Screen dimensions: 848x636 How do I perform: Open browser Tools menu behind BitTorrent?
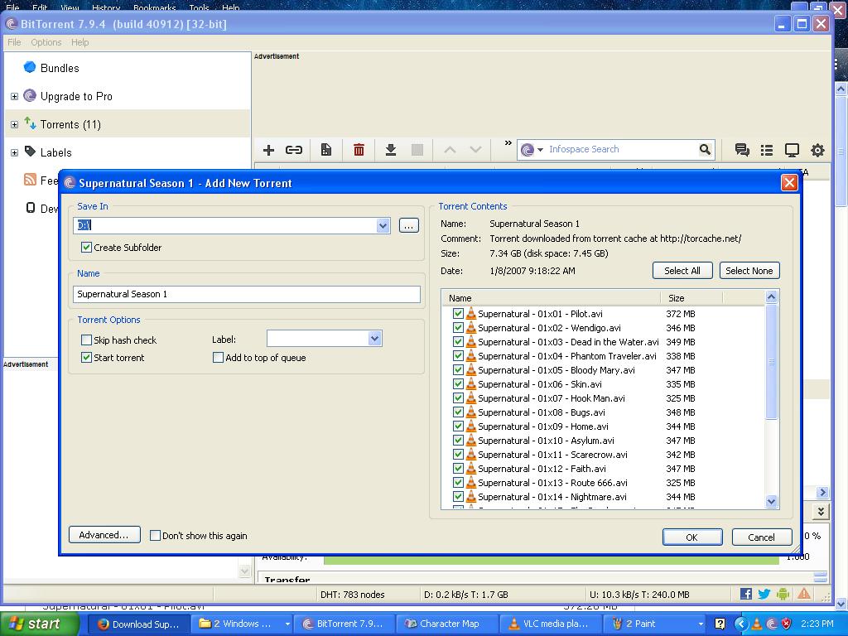[199, 7]
